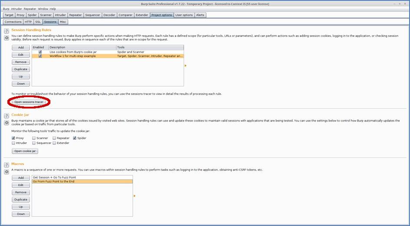The image size is (410, 226).
Task: Open the HTTP sub-tab
Action: pyautogui.click(x=28, y=22)
